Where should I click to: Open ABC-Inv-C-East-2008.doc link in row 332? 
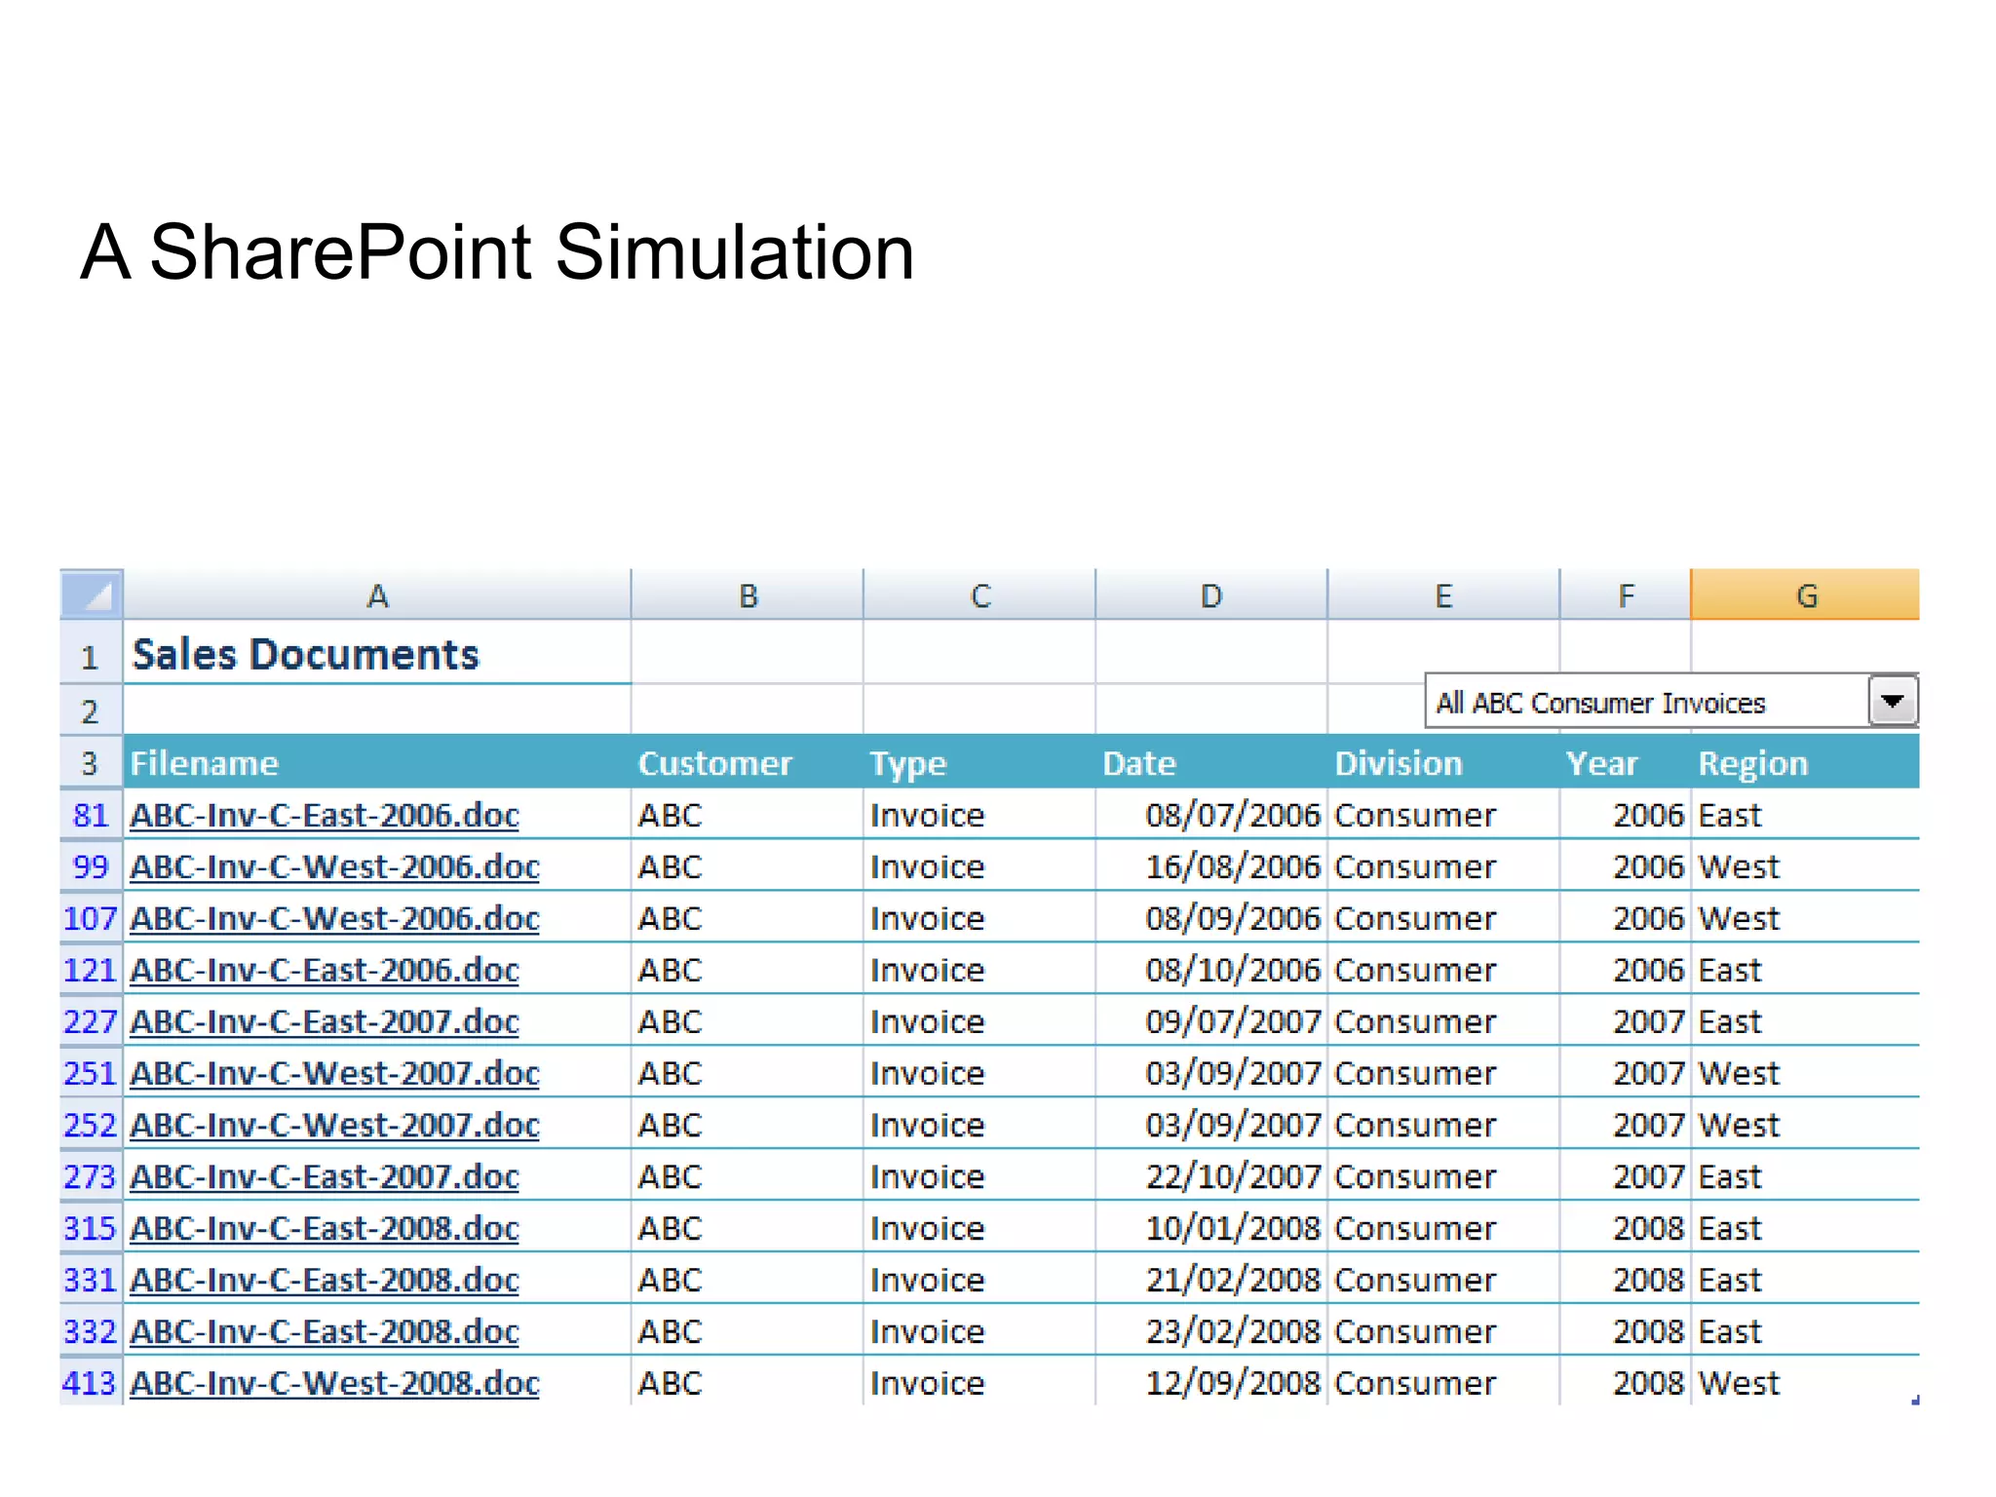[325, 1331]
